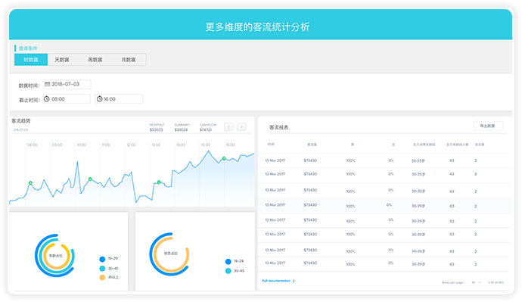Click the 16:00 end time field
522x302 pixels.
pos(119,99)
